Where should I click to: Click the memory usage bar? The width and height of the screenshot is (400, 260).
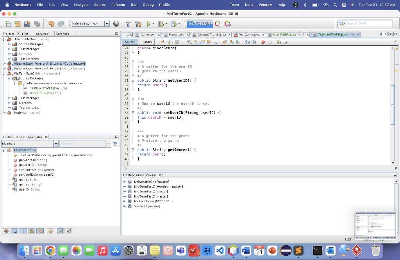tap(200, 24)
